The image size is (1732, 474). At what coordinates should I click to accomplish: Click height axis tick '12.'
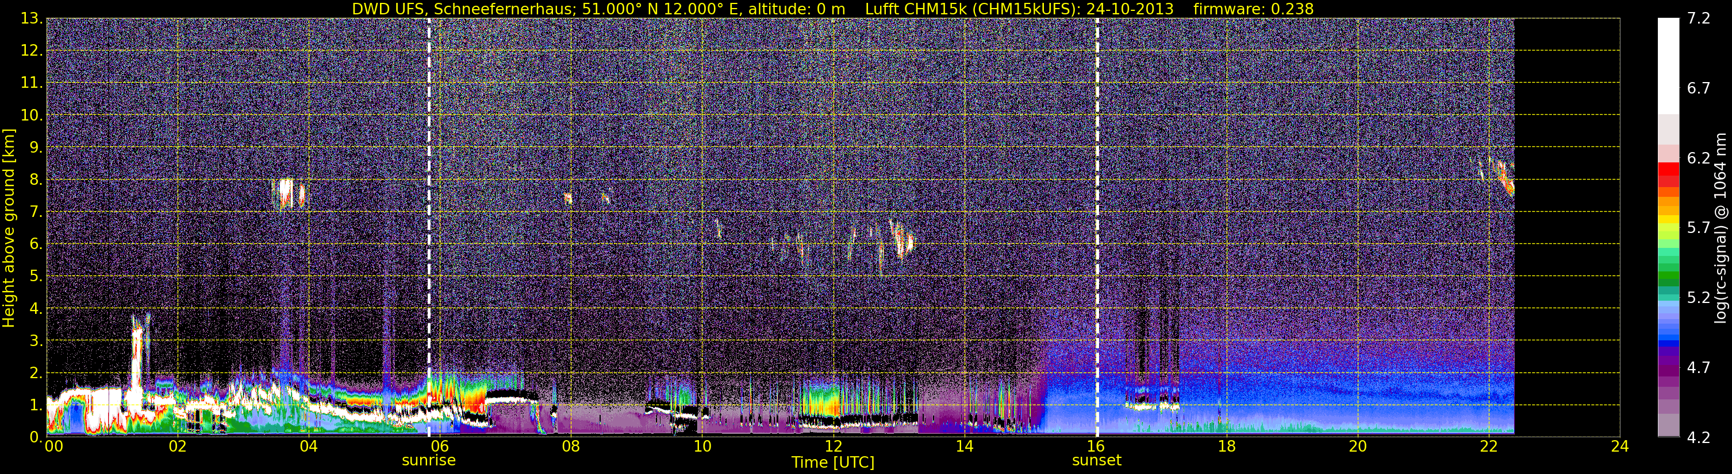pos(31,51)
